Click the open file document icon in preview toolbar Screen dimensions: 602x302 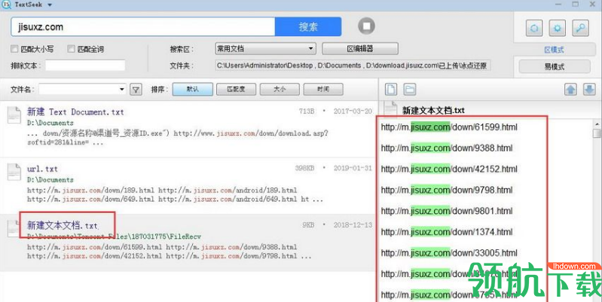(391, 90)
